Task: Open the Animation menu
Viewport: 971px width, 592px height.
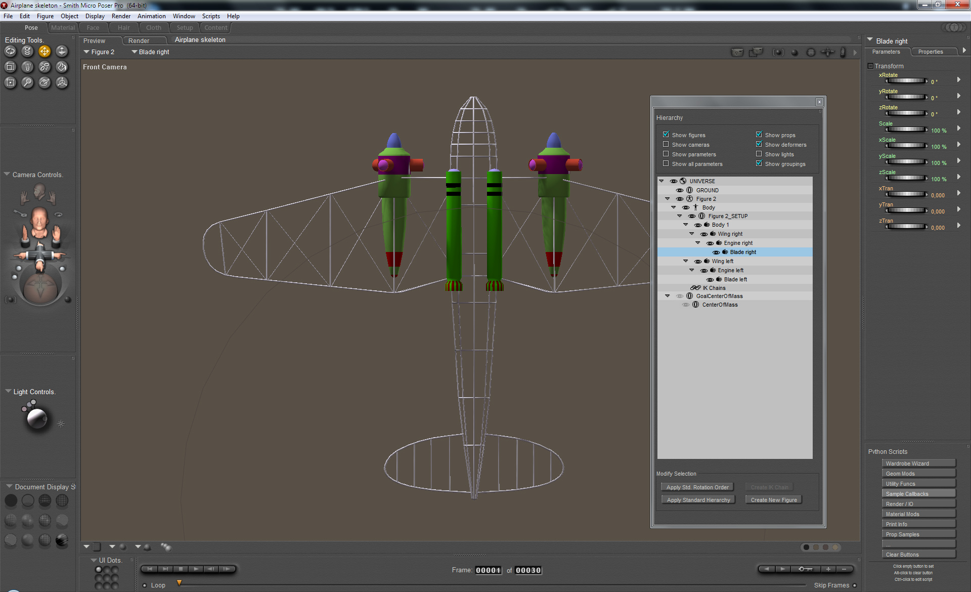Action: 151,16
